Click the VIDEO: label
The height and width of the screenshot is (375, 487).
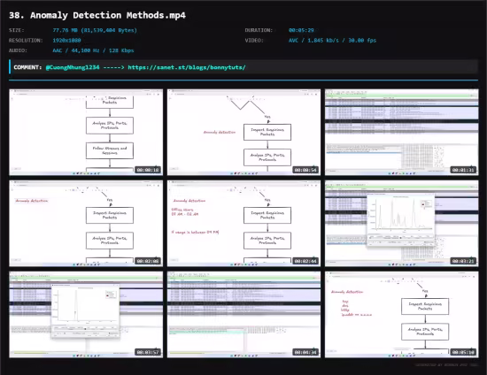coord(254,41)
